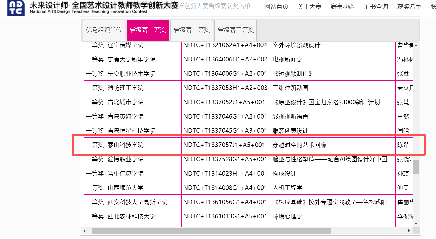436x239 pixels.
Task: Click the horizontal scrollbar thumb below table
Action: (211, 231)
